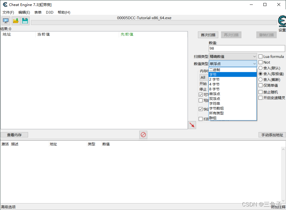Open the 帮助(H) menu
Image resolution: width=286 pixels, height=210 pixels.
tap(64, 12)
